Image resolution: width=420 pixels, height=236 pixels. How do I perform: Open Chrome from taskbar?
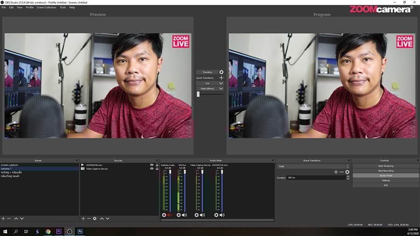pos(48,231)
